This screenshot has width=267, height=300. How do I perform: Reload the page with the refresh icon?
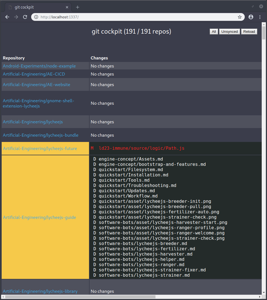click(x=25, y=17)
